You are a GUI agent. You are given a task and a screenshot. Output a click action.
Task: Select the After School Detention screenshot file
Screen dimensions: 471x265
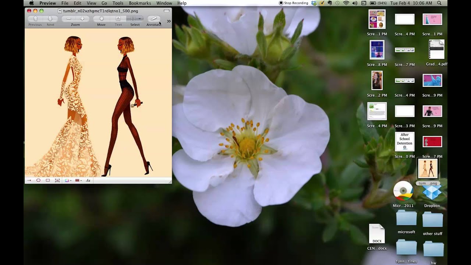404,142
